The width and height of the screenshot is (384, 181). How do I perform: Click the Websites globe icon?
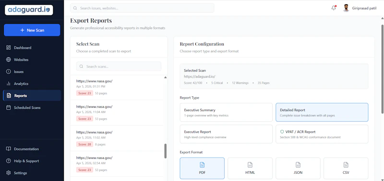click(9, 59)
